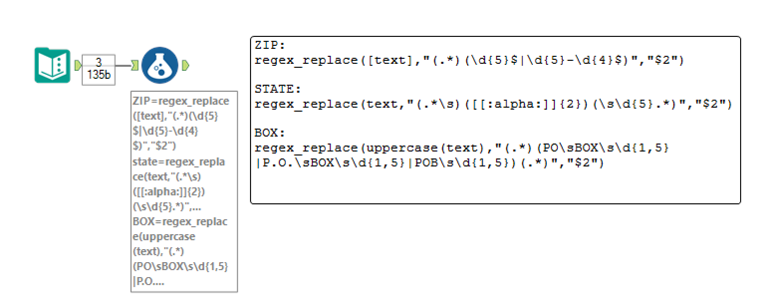Select the blue beaker inside the Formula tool
Viewport: 772px width, 305px height.
point(159,66)
